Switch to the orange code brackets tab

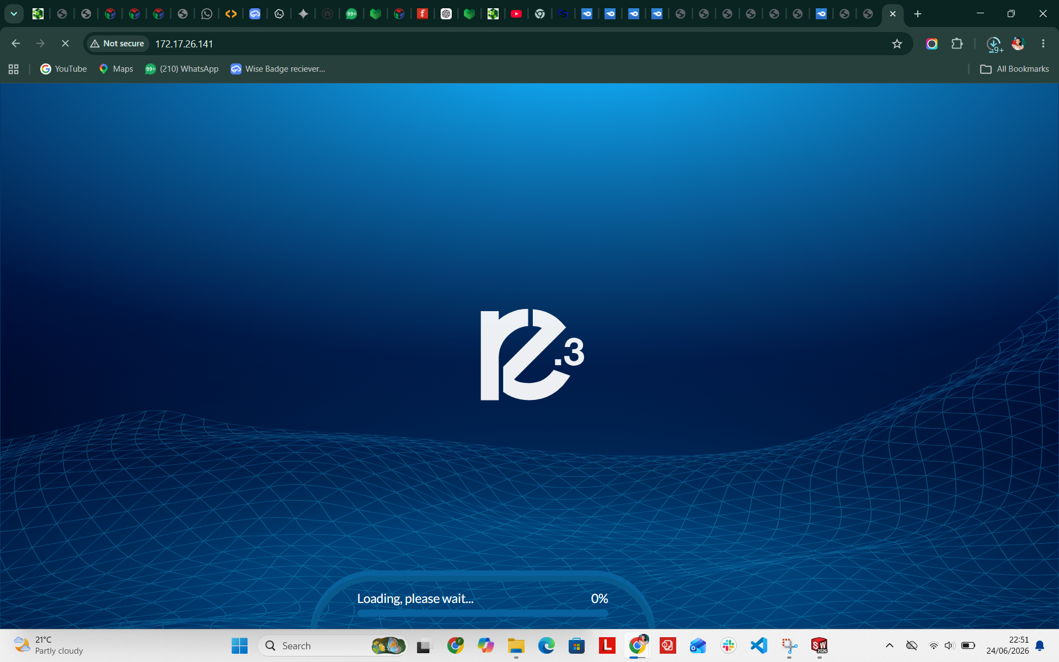[x=231, y=14]
